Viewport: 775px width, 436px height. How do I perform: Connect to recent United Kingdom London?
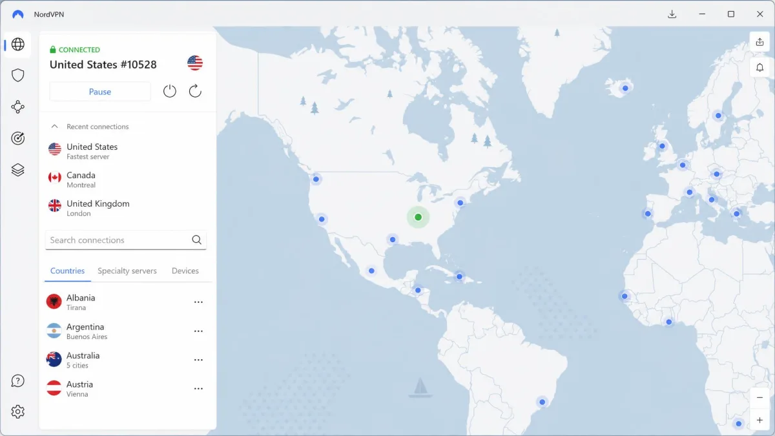click(x=128, y=208)
